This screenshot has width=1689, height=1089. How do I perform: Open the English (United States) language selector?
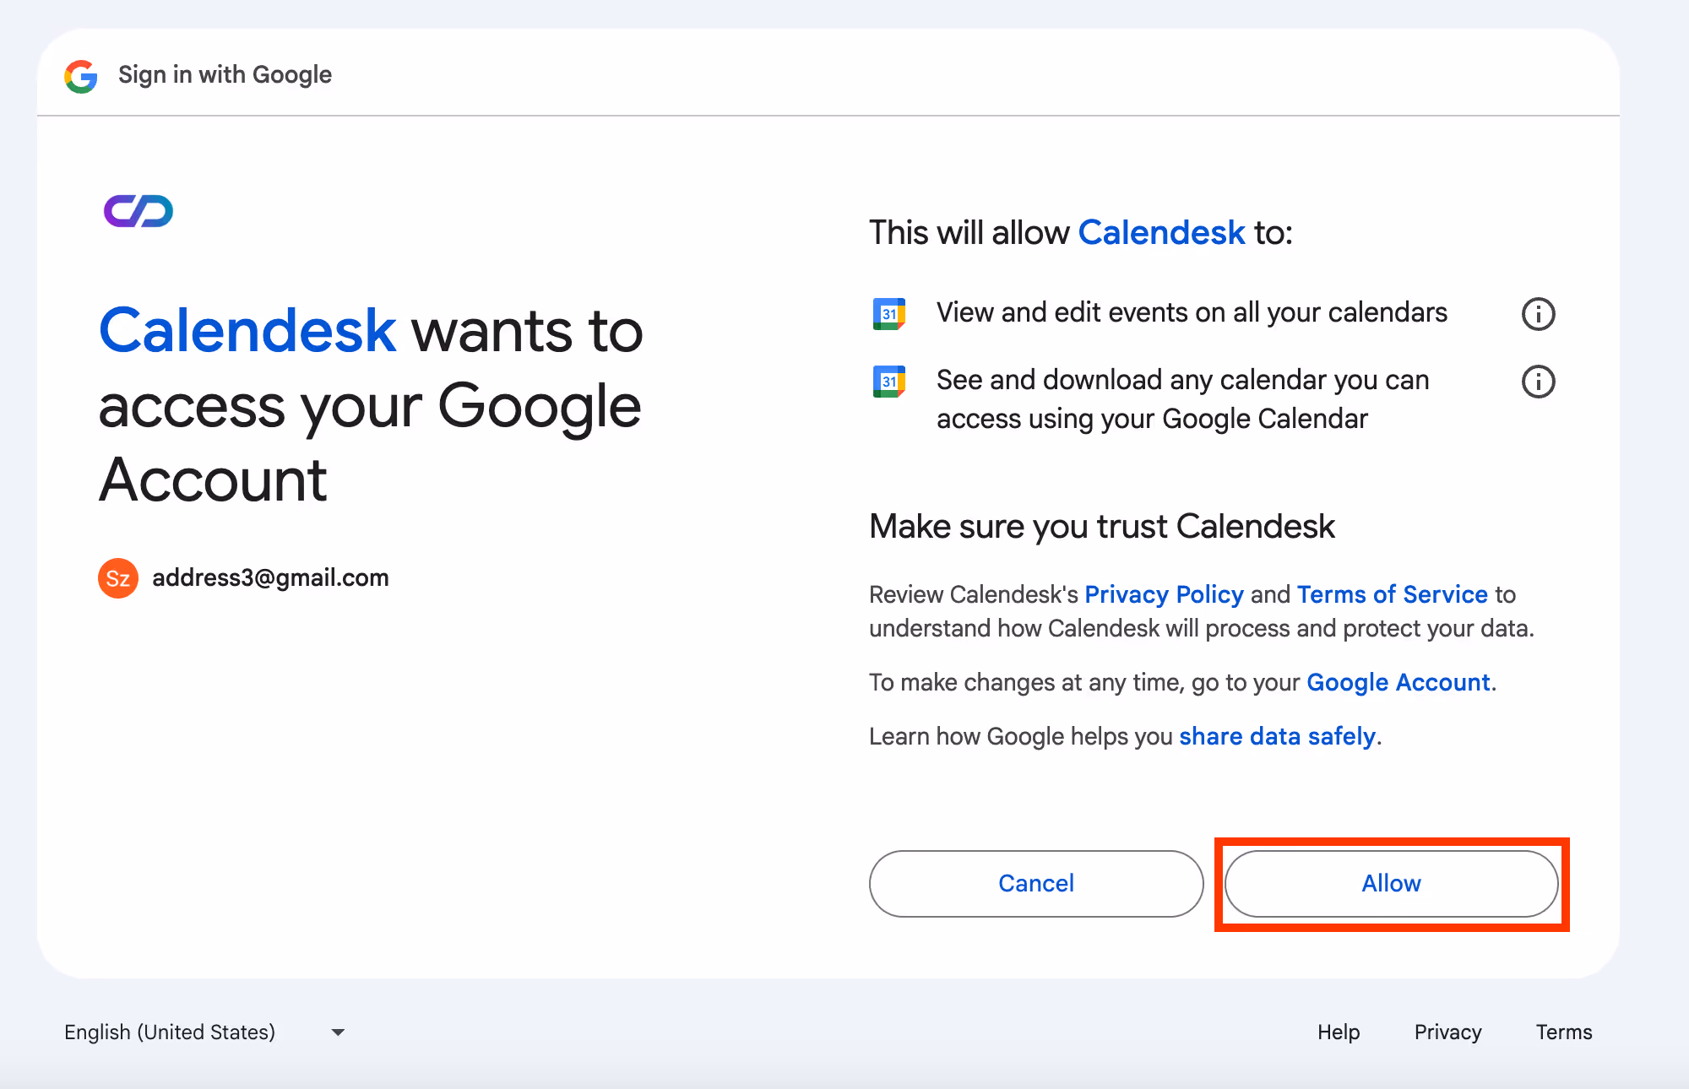(x=170, y=1032)
